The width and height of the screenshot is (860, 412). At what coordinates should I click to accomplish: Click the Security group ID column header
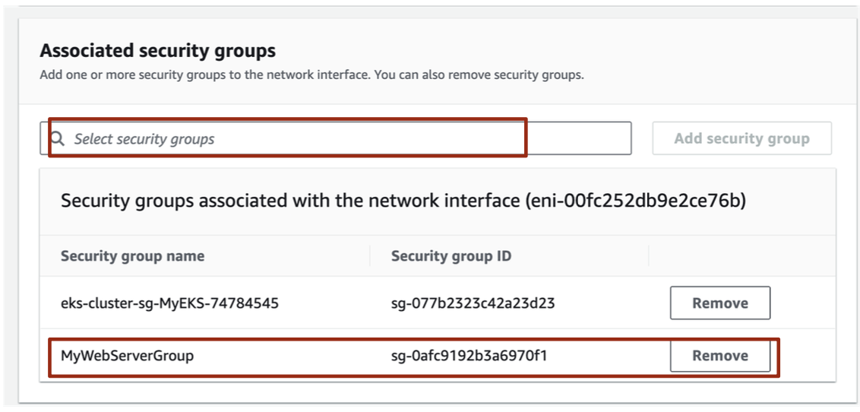451,256
